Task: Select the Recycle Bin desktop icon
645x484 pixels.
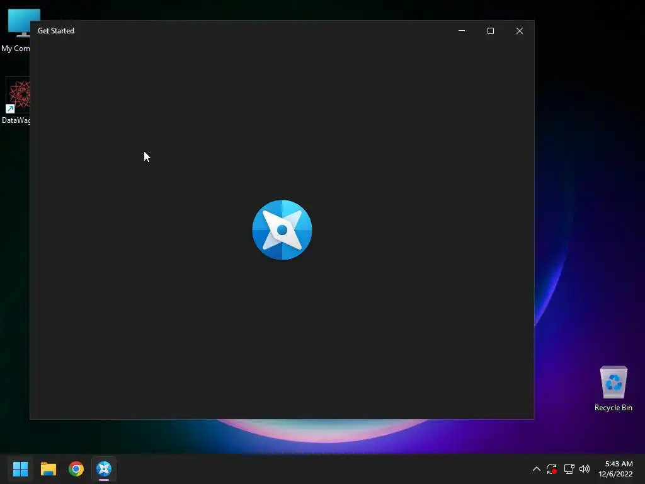Action: click(x=614, y=388)
